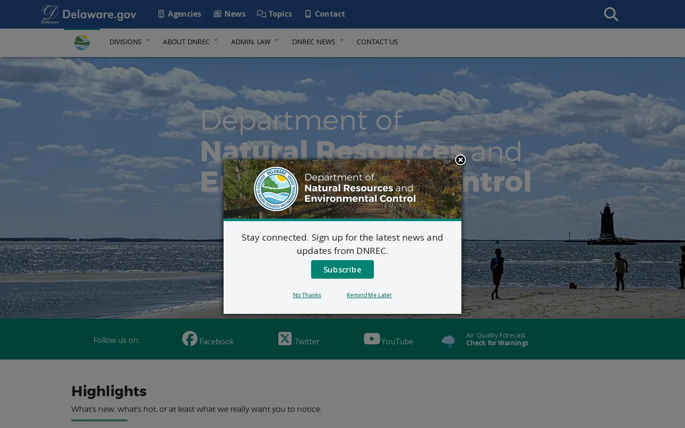Open the Contact Us menu item
The width and height of the screenshot is (685, 428).
pos(377,42)
